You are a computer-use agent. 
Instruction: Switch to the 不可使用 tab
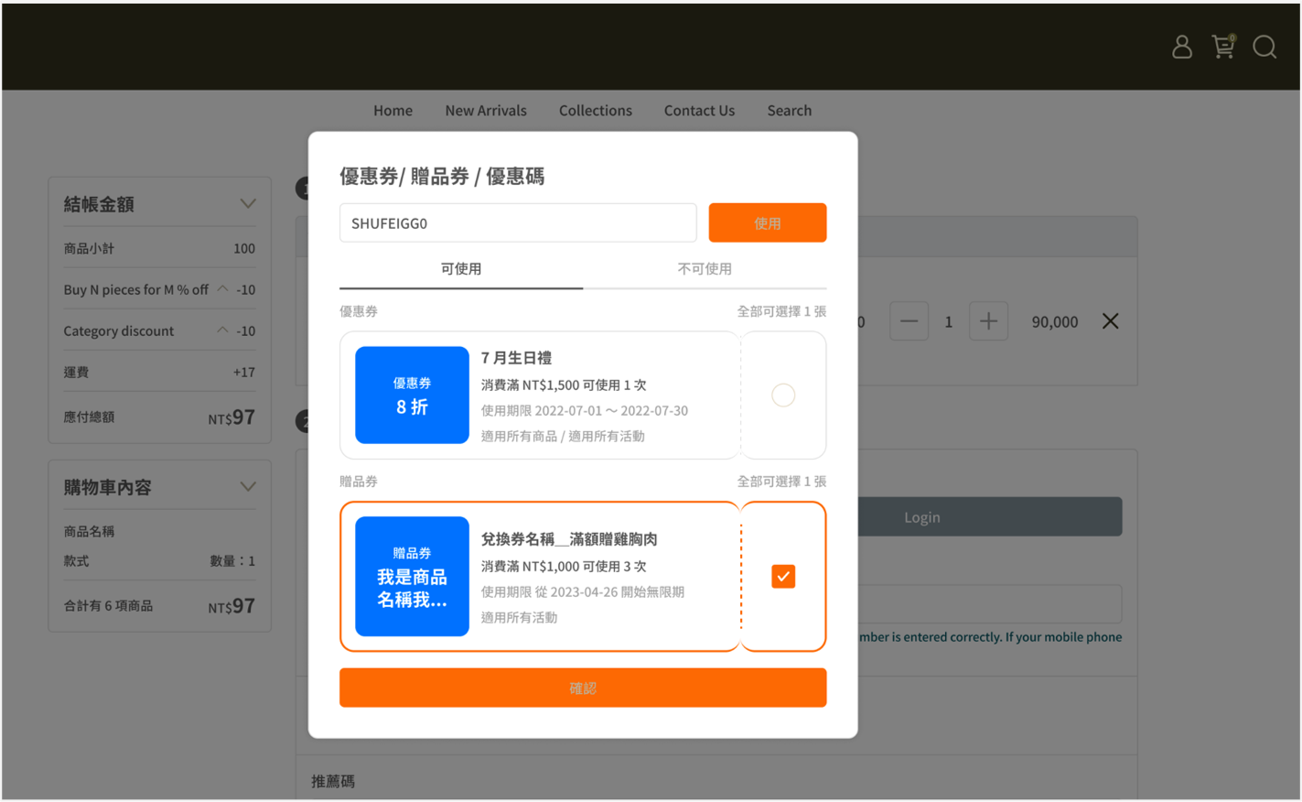click(705, 269)
